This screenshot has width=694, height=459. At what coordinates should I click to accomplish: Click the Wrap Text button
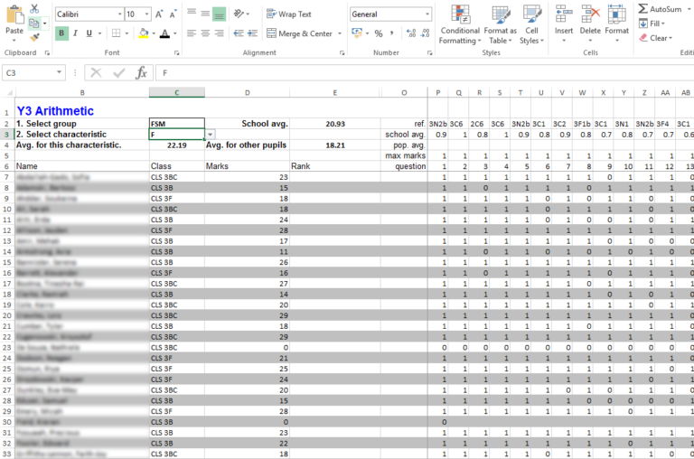(x=288, y=14)
